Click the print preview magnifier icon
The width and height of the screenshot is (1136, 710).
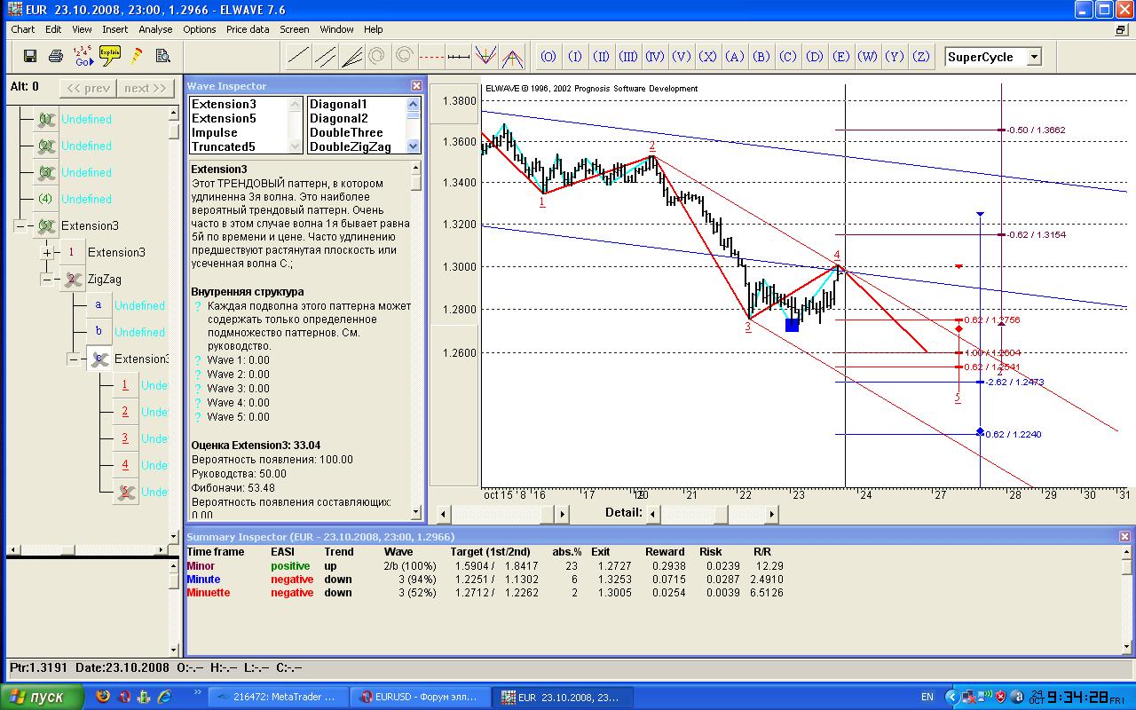coord(162,56)
